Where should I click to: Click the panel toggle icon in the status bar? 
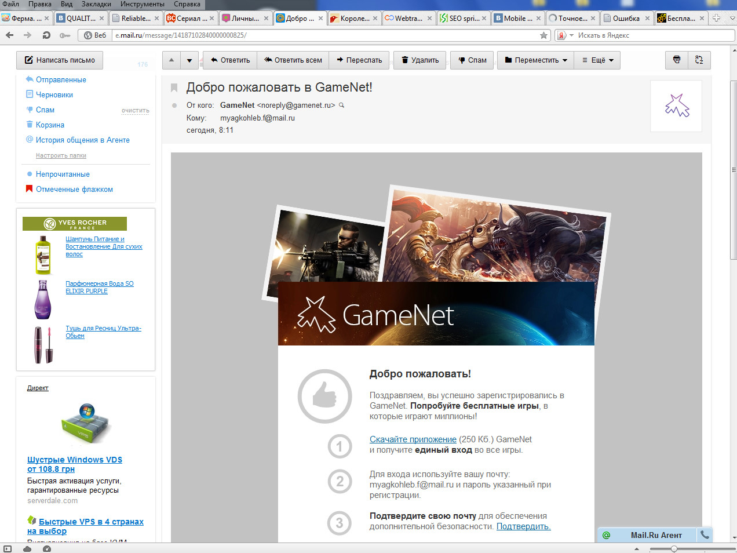point(8,548)
